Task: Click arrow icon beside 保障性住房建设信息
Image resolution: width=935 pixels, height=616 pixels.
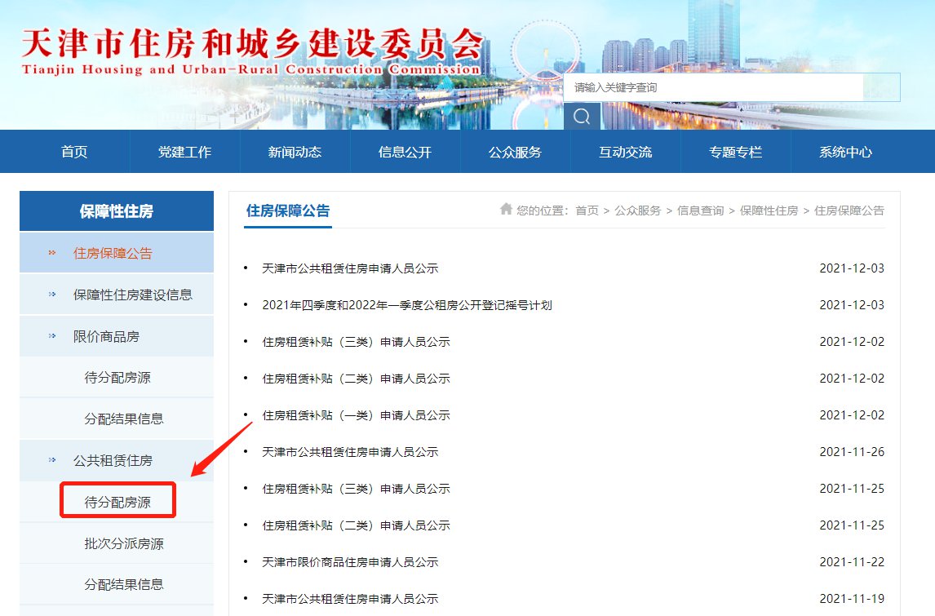Action: [53, 295]
